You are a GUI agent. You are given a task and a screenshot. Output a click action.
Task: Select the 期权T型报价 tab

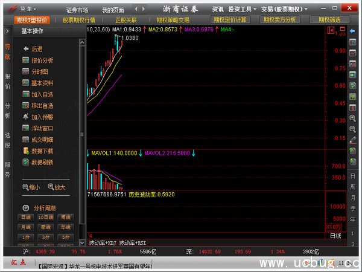click(x=32, y=20)
